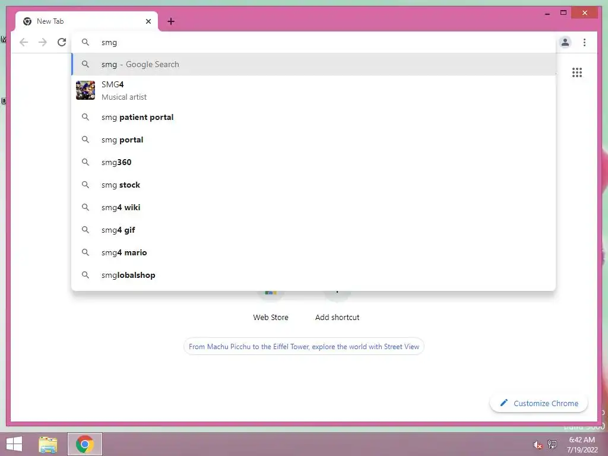The width and height of the screenshot is (608, 456).
Task: Open File Explorer from the taskbar
Action: (47, 444)
